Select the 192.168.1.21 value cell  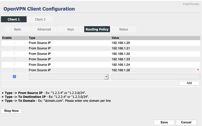(120, 48)
